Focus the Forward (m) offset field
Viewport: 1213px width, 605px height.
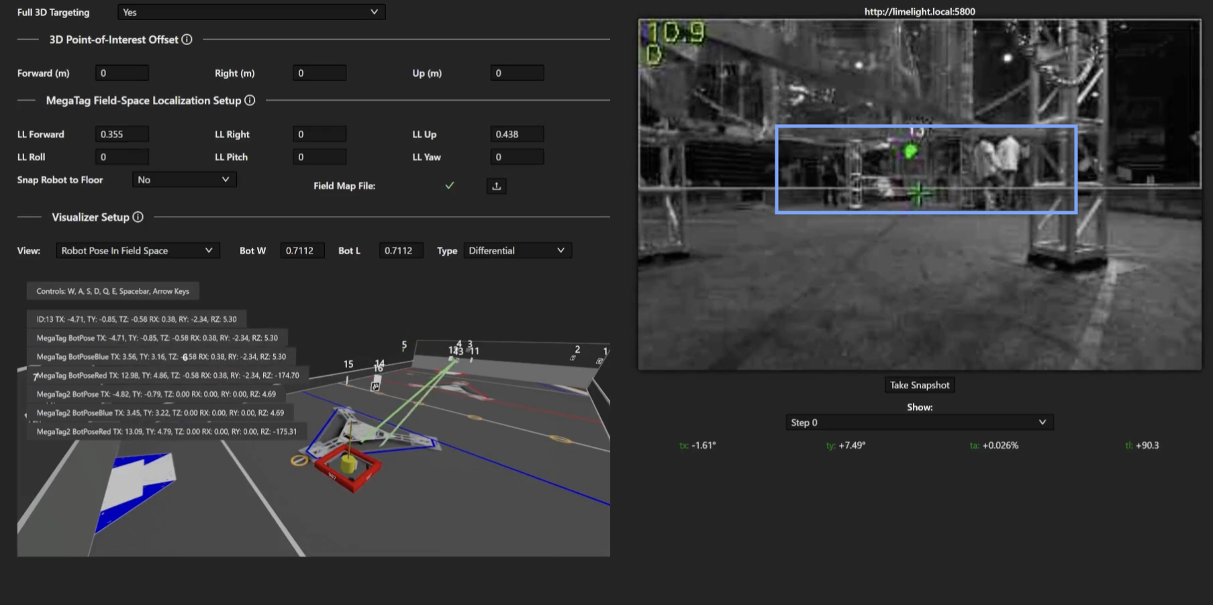point(122,73)
